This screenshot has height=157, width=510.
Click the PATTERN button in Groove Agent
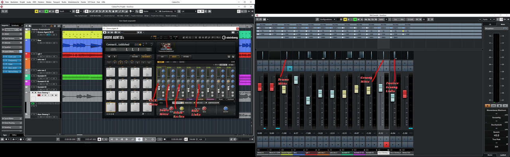135,57
